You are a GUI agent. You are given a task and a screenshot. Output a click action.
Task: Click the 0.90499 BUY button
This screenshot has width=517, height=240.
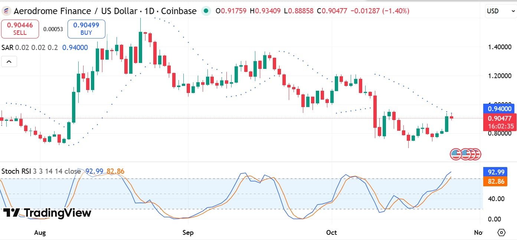coord(86,29)
